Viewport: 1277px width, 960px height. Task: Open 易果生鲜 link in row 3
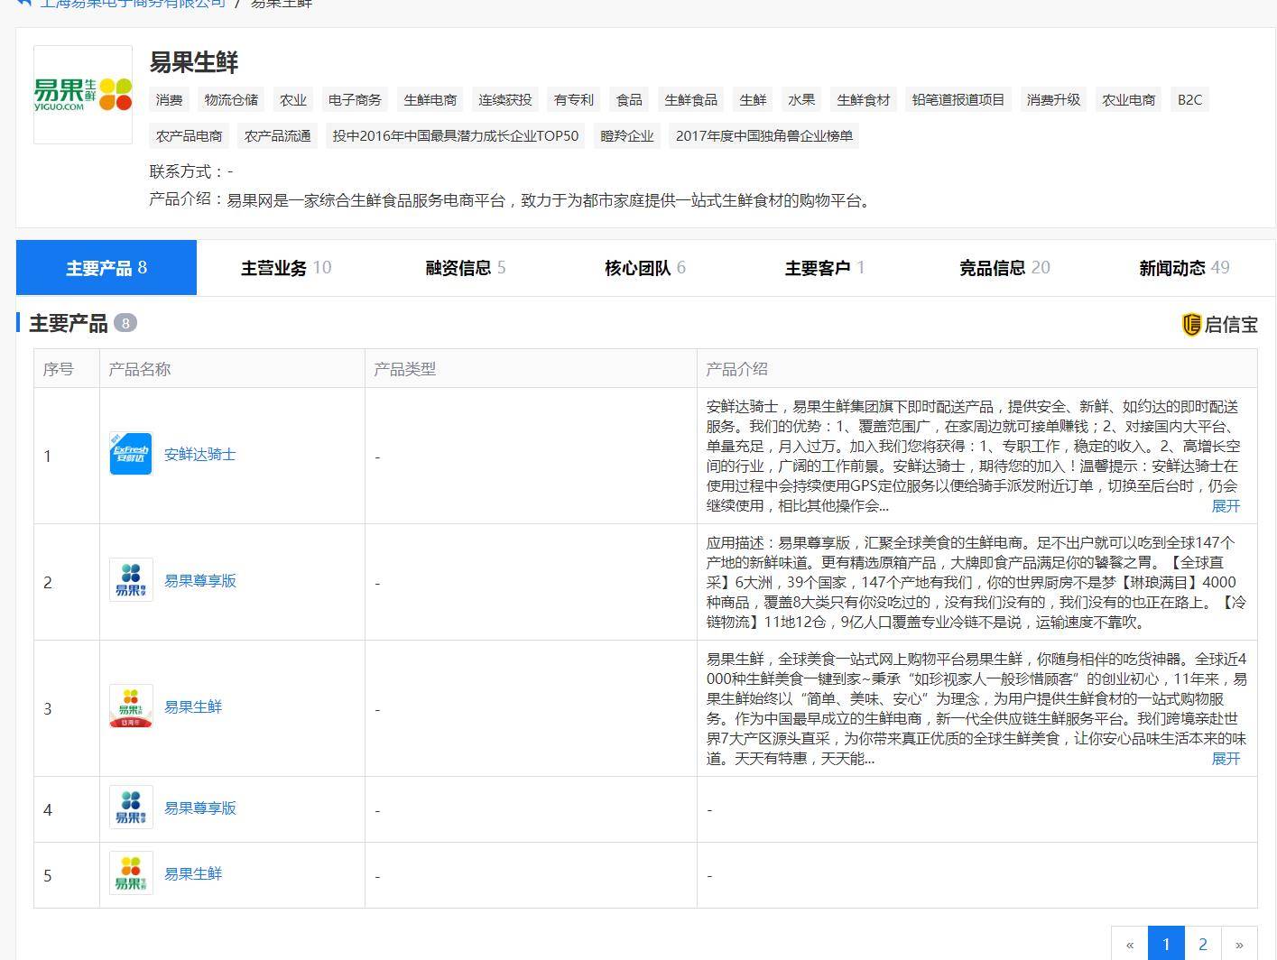click(193, 706)
